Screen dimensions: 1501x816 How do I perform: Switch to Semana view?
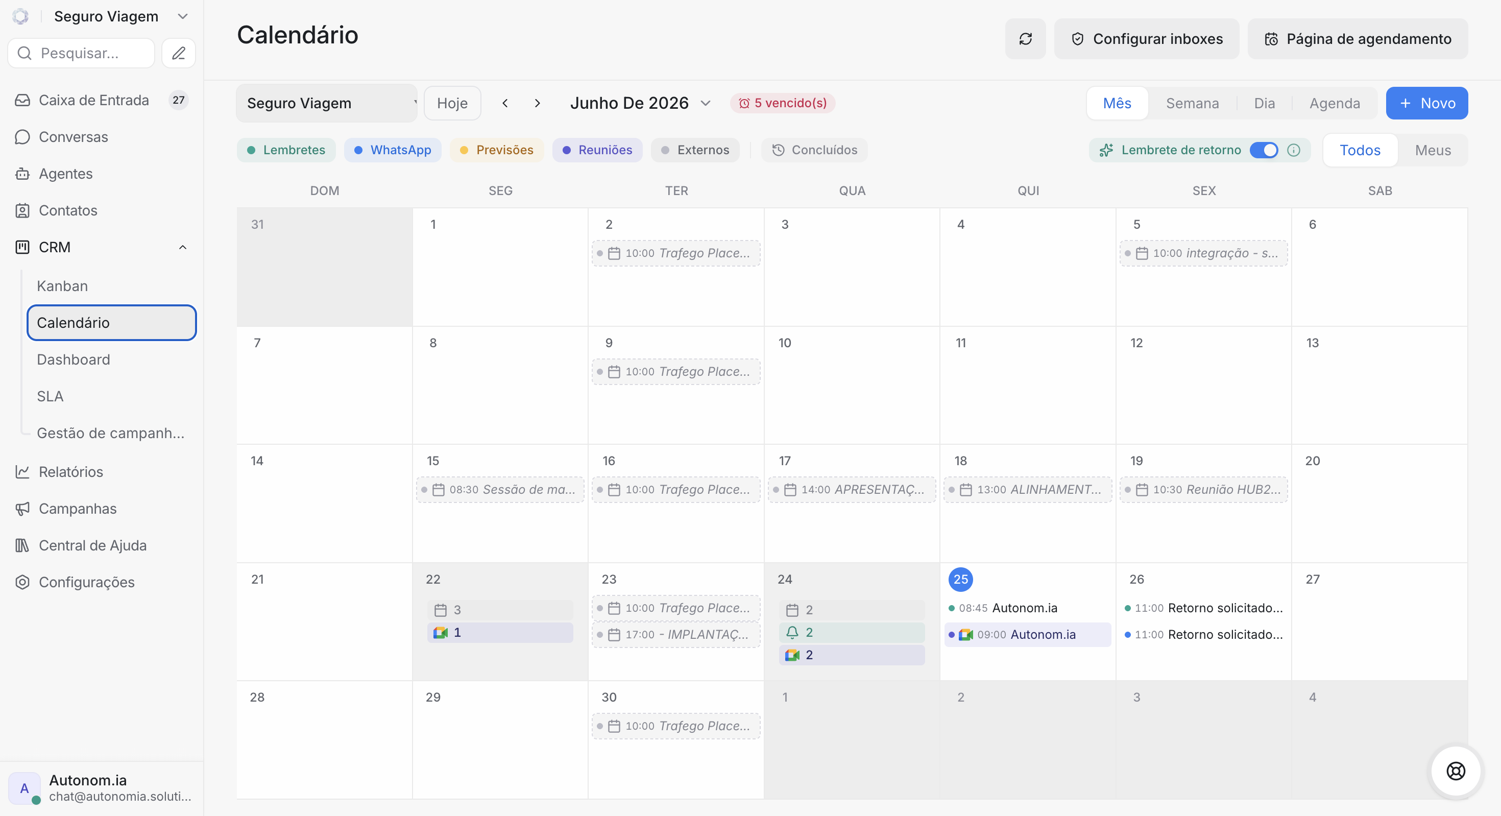tap(1192, 103)
